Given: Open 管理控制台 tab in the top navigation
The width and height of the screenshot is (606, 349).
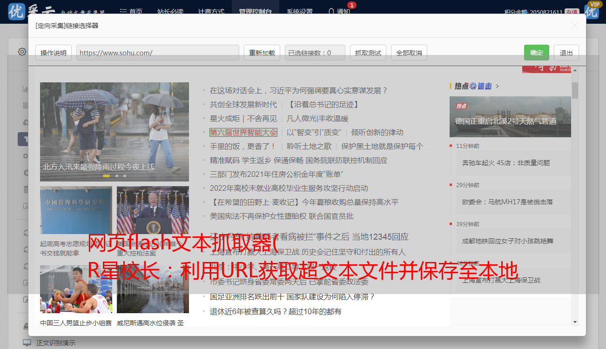Looking at the screenshot, I should pos(256,11).
